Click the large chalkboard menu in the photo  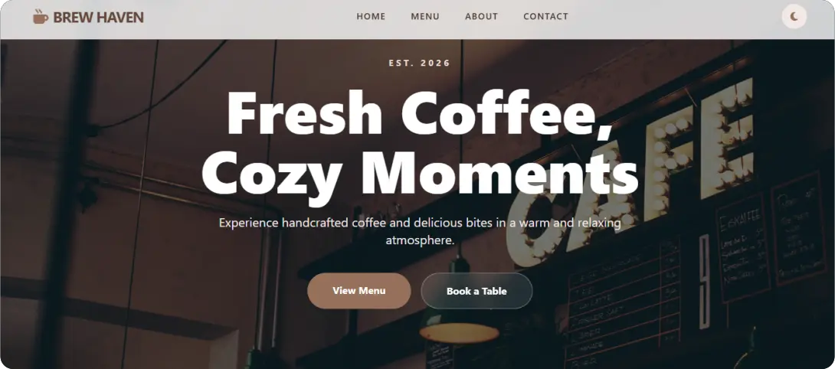click(624, 301)
